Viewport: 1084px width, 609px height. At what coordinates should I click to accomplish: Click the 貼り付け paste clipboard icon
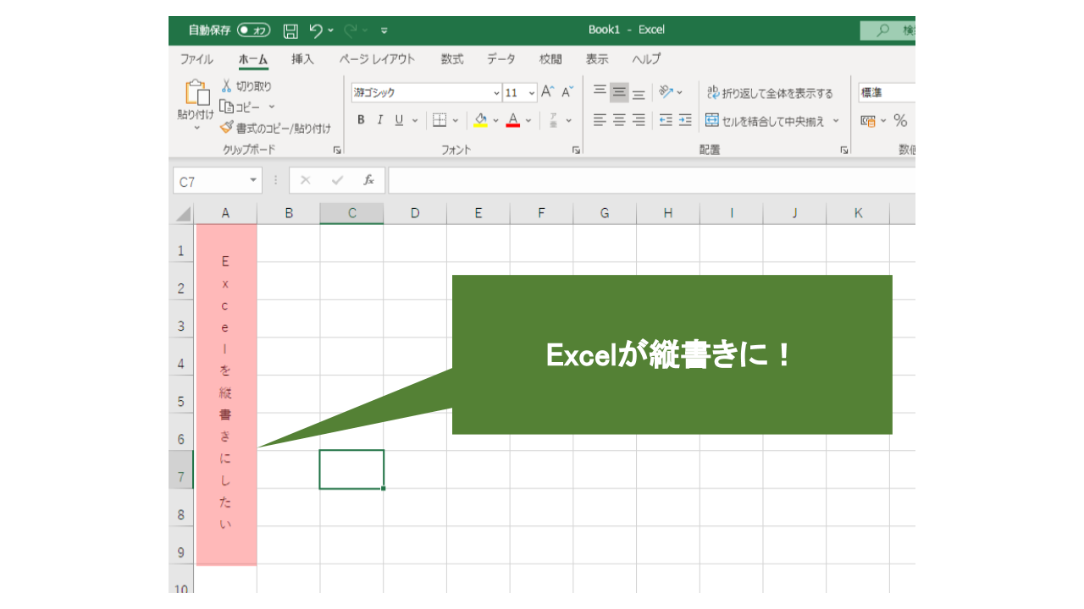[x=196, y=93]
